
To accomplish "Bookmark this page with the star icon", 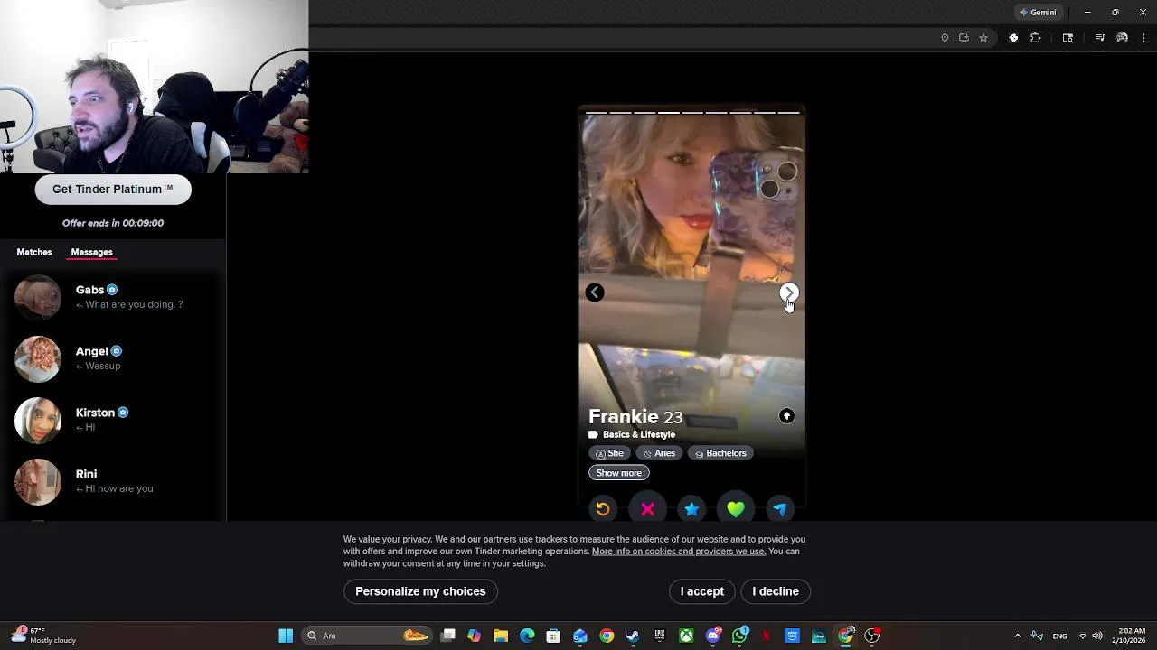I will tap(983, 38).
